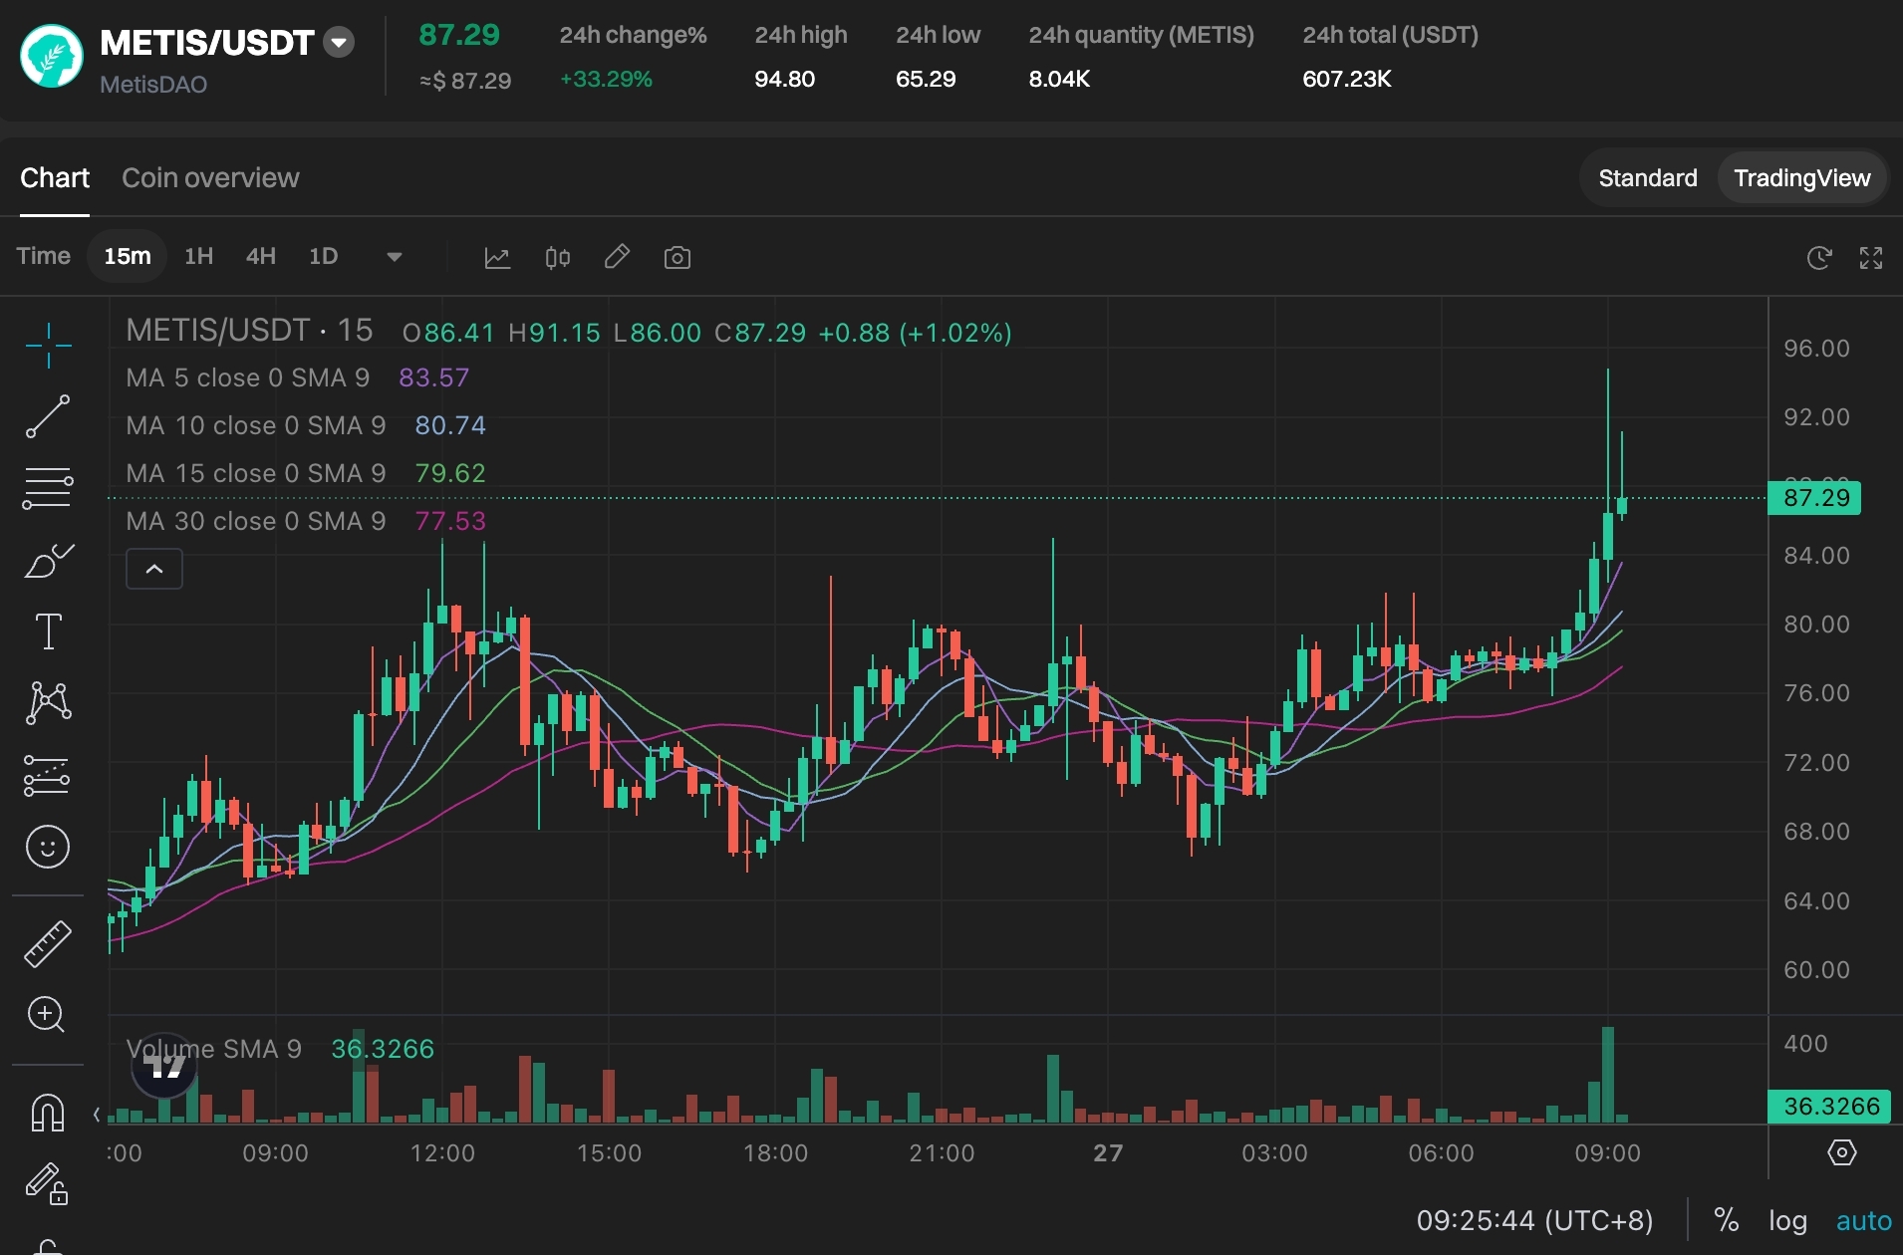Screen dimensions: 1903x1255
Task: Click the 24h quantity 8.04K value
Action: click(1059, 79)
